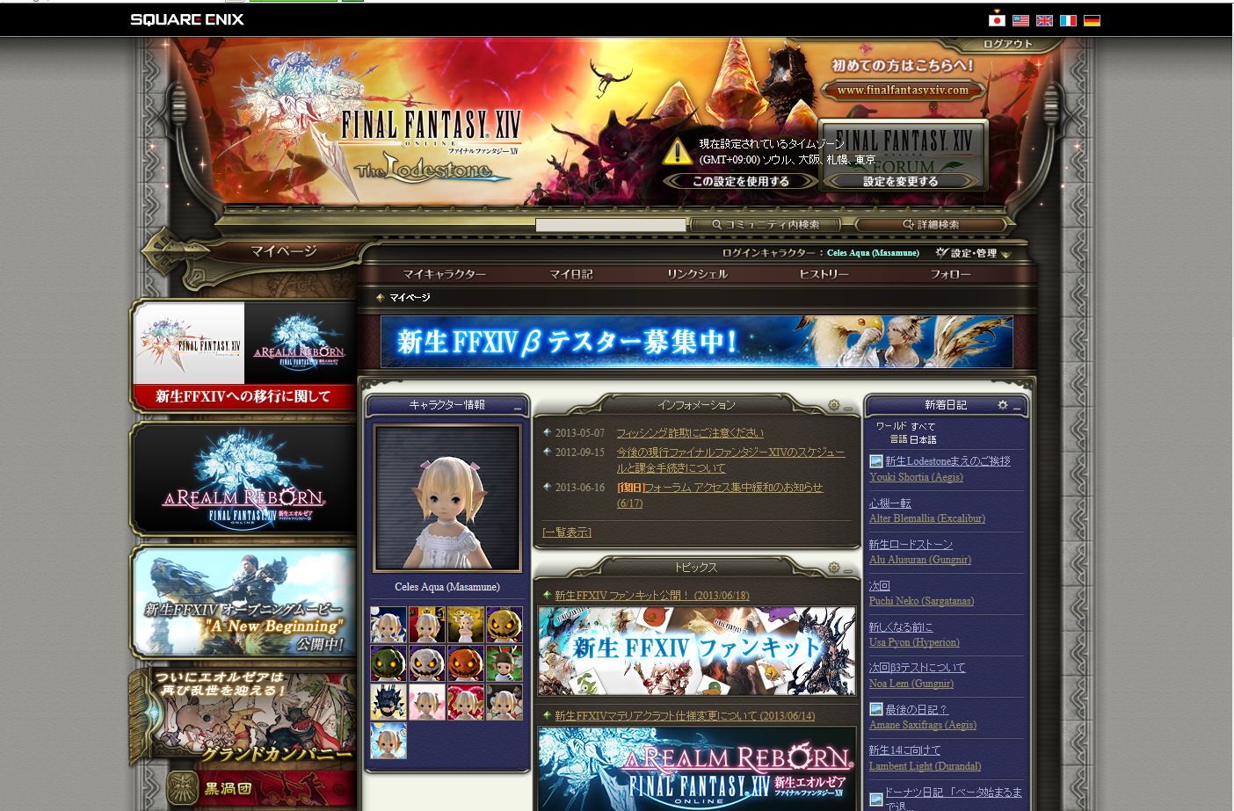Image resolution: width=1234 pixels, height=811 pixels.
Task: Open the ヒストリー tab
Action: click(x=824, y=274)
